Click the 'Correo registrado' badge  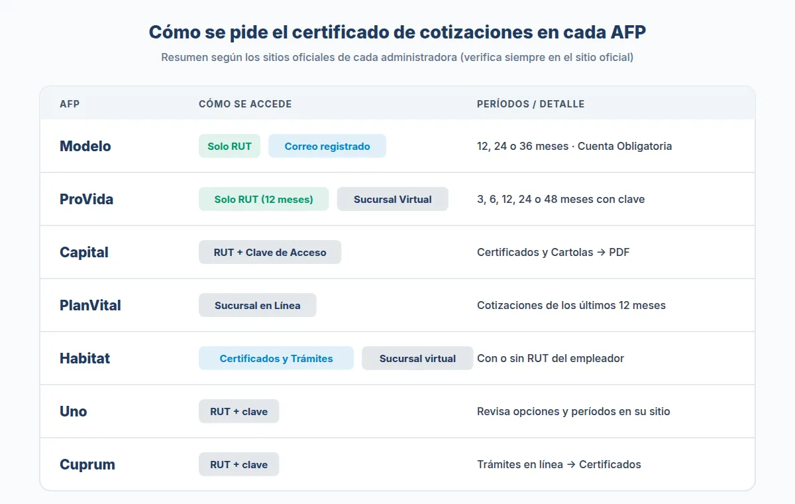pos(327,146)
